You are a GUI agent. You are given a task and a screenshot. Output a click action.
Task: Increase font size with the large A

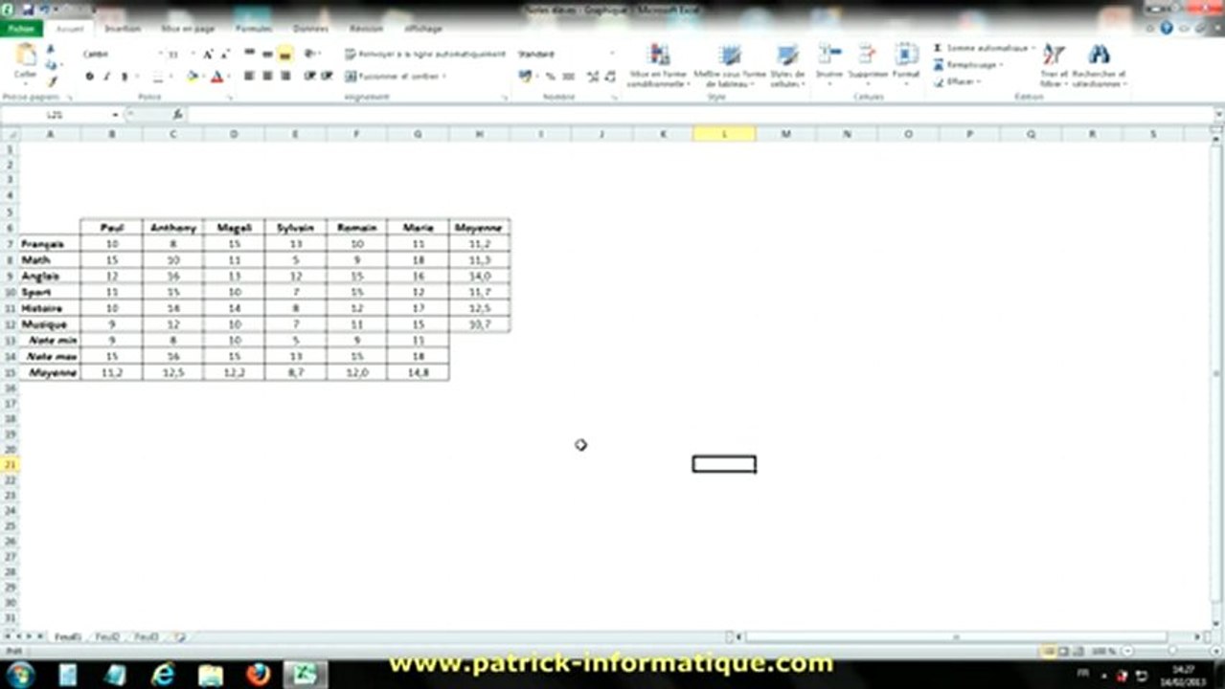point(206,55)
